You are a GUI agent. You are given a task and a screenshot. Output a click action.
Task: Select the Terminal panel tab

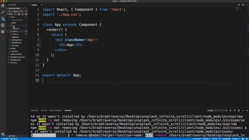(x=68, y=110)
